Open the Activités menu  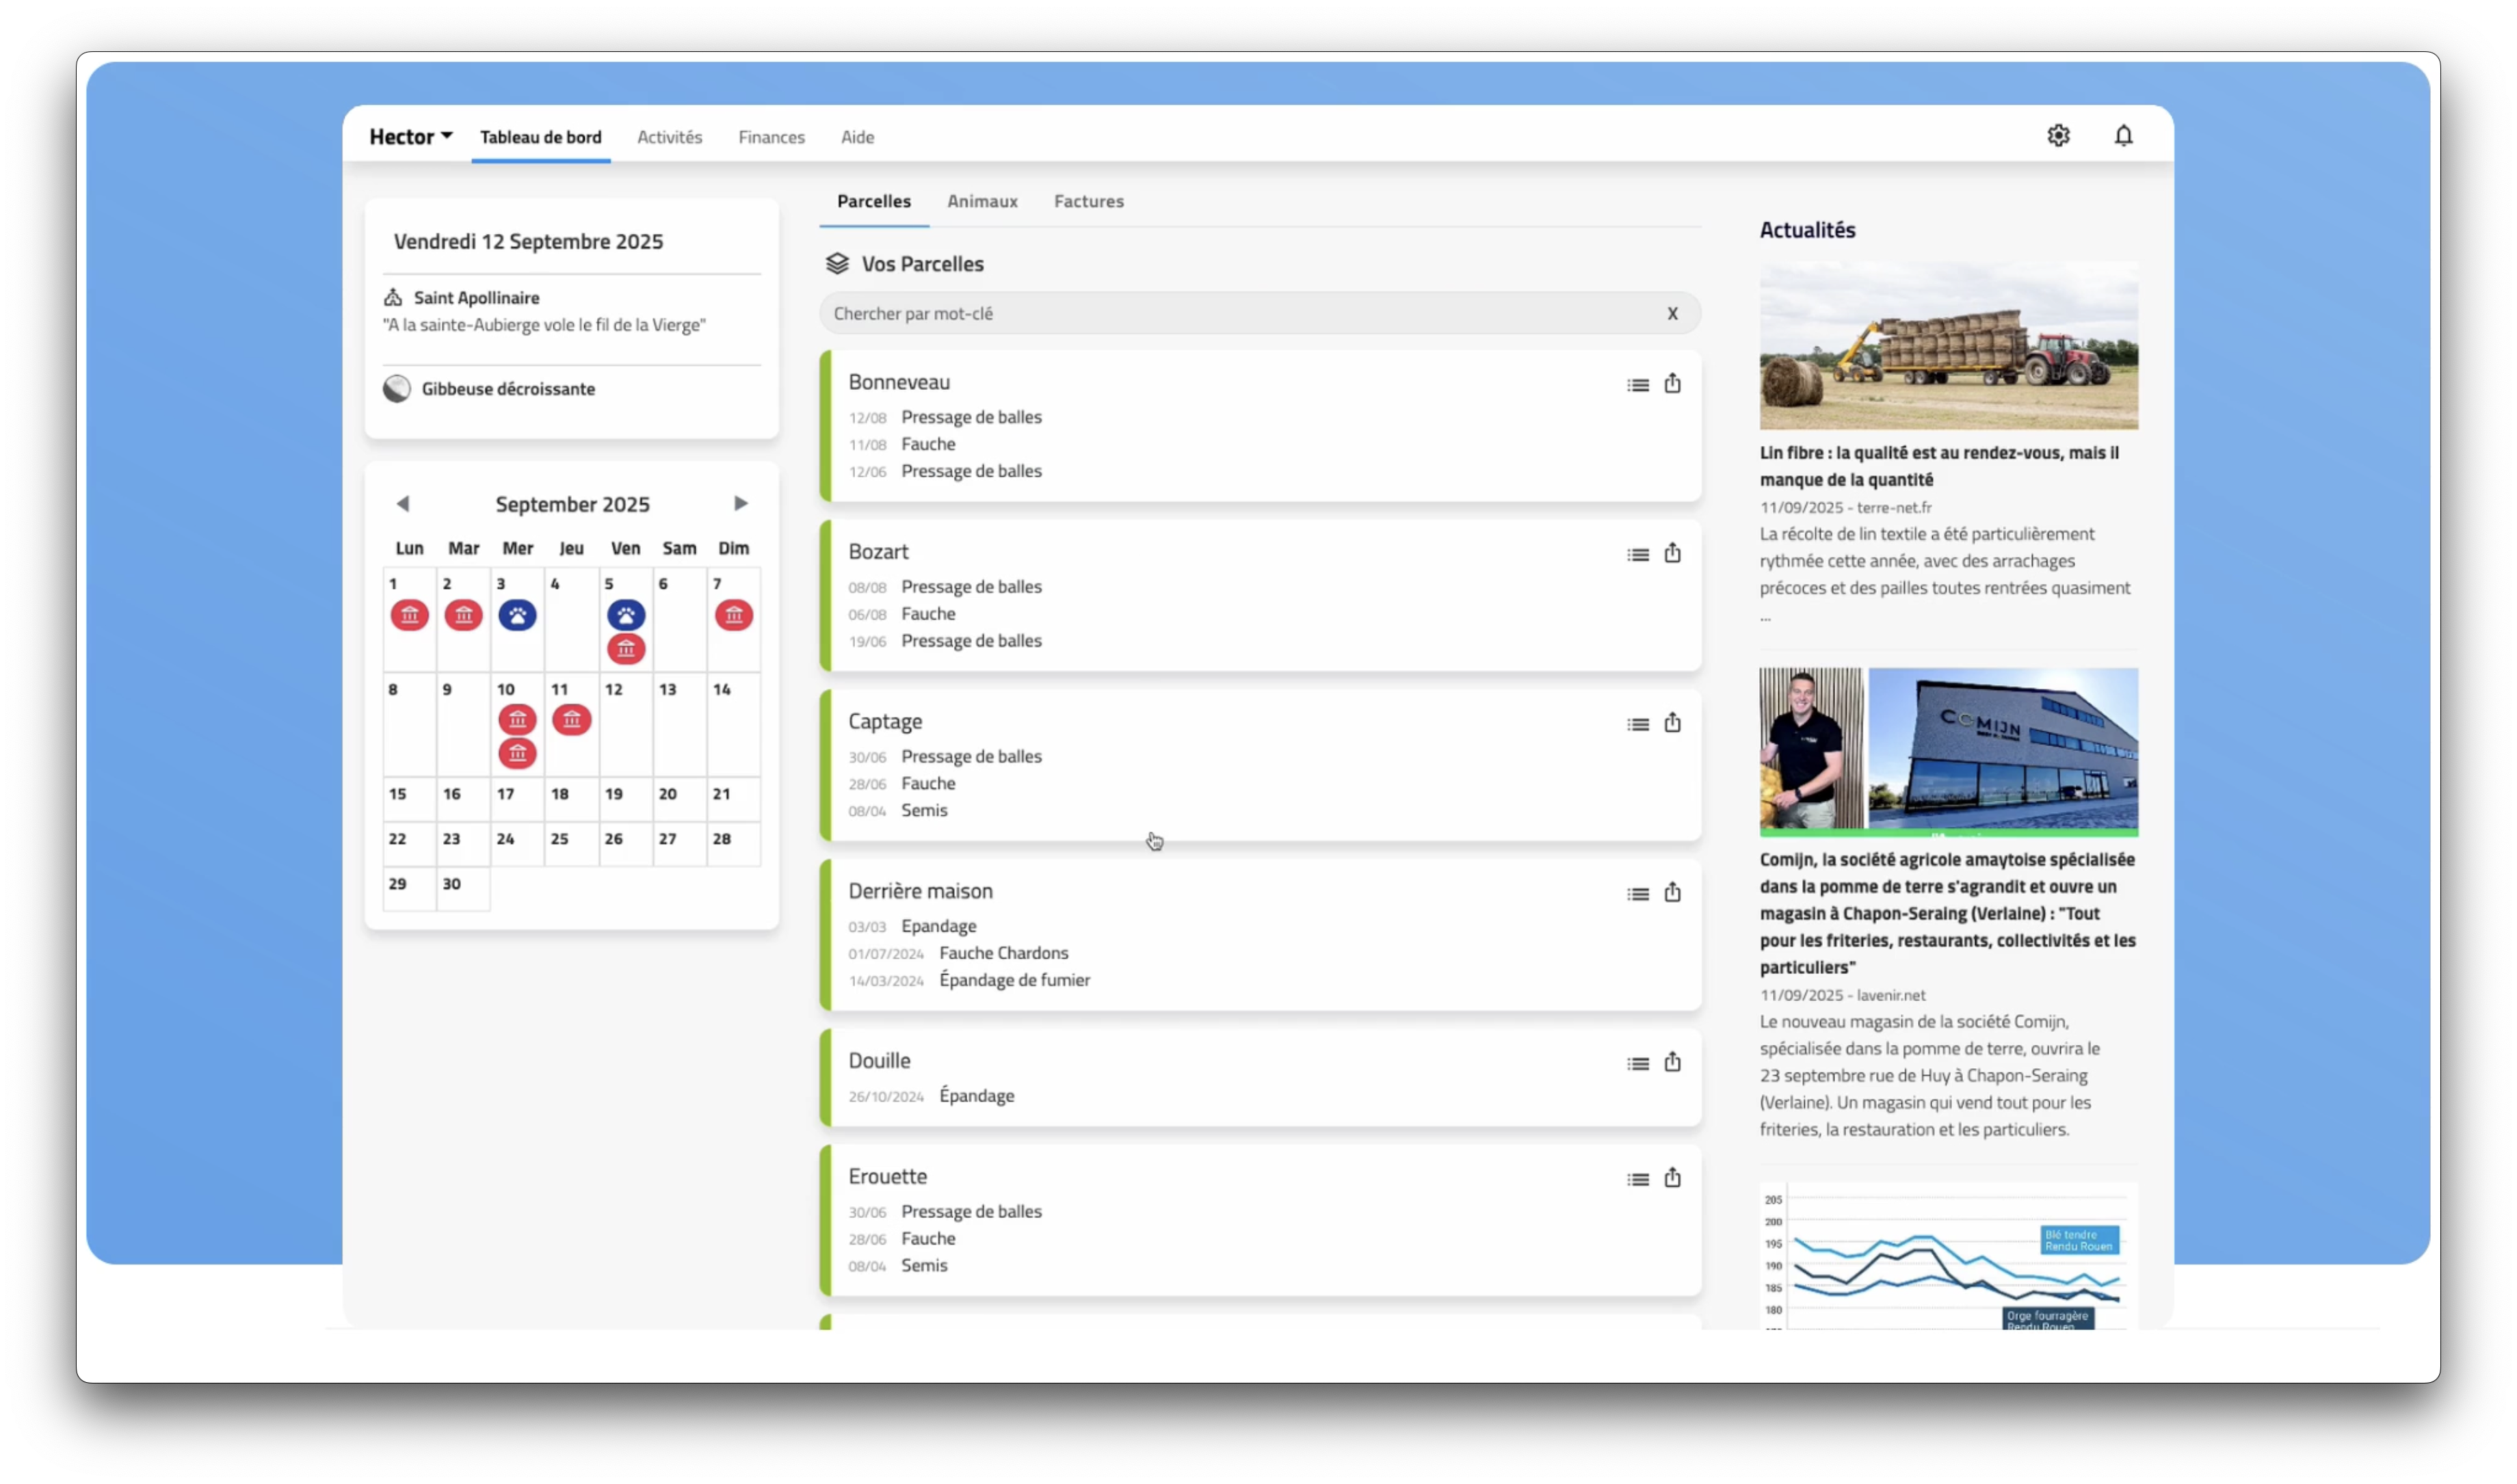pyautogui.click(x=670, y=137)
